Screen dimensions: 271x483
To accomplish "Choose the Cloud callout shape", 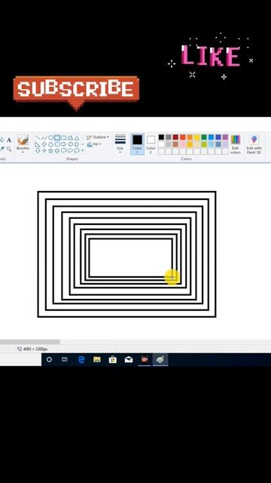I will point(77,151).
